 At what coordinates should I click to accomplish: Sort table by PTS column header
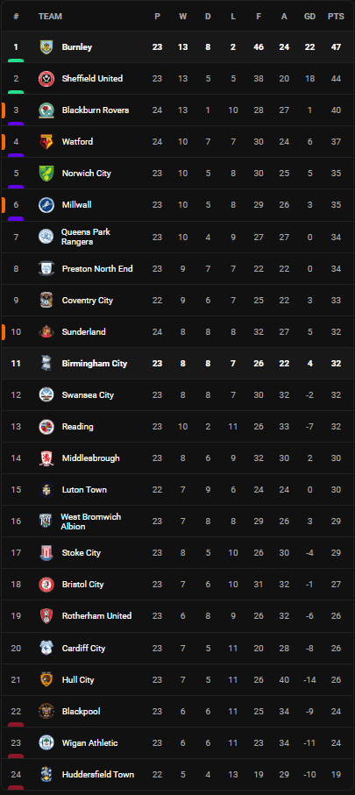(x=336, y=17)
